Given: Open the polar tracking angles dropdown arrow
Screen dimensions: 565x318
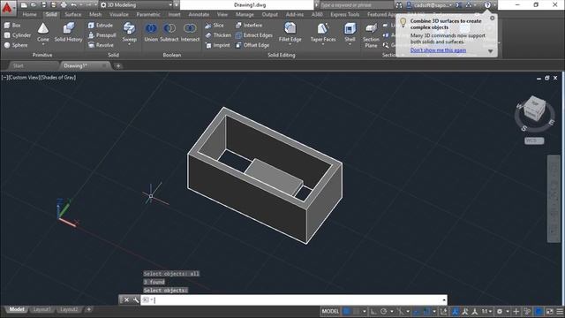Looking at the screenshot, I should [x=392, y=311].
